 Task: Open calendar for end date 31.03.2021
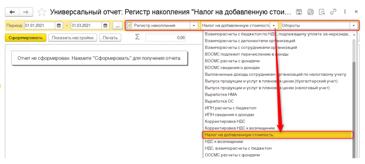(x=106, y=26)
